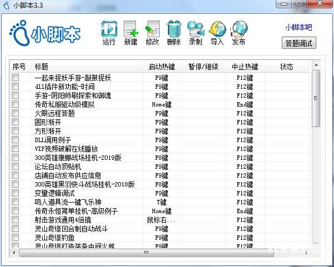The height and width of the screenshot is (267, 334).
Task: Check the VIP视频破解在线播放 checkbox
Action: tap(16, 149)
